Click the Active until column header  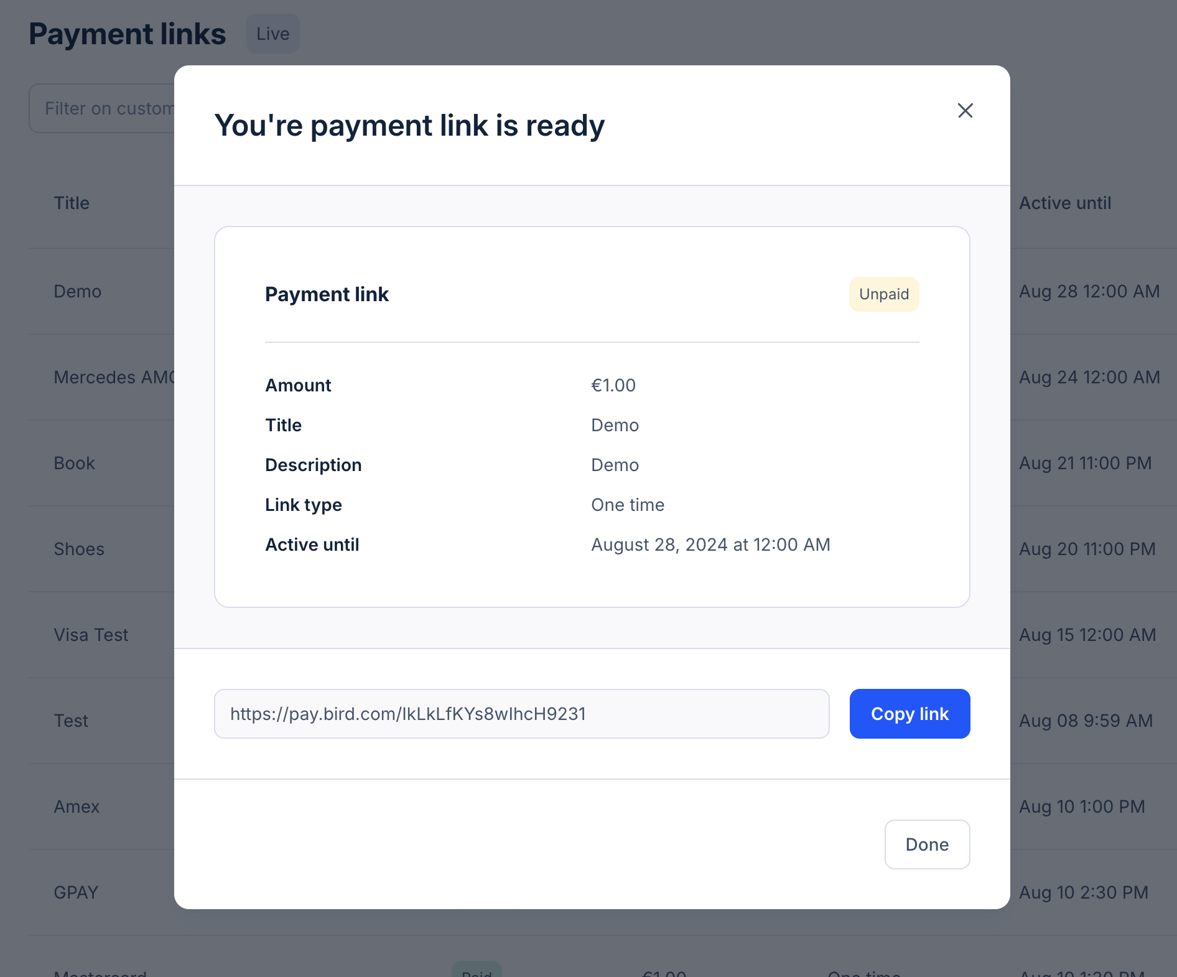[x=1064, y=203]
